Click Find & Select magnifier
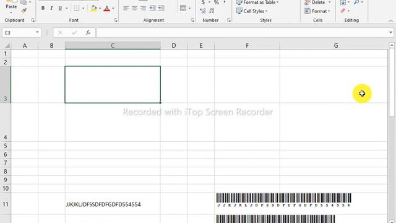396x223 pixels. [356, 2]
